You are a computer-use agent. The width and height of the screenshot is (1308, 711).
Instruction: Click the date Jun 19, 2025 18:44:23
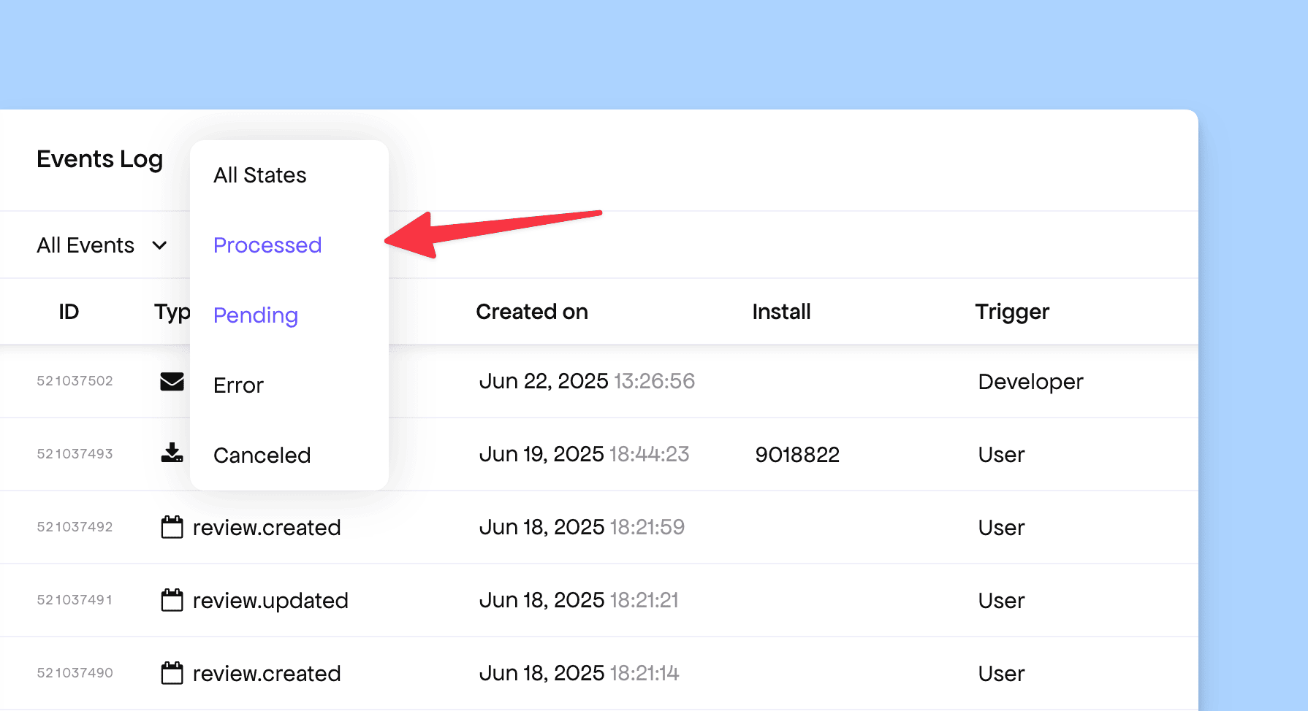coord(585,454)
